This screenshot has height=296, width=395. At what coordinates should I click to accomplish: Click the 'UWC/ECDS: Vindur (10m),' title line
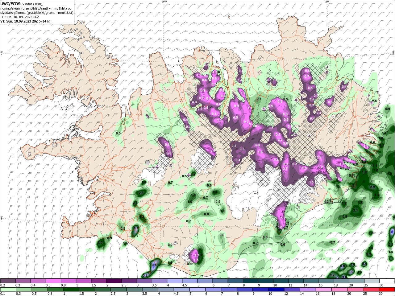click(22, 4)
